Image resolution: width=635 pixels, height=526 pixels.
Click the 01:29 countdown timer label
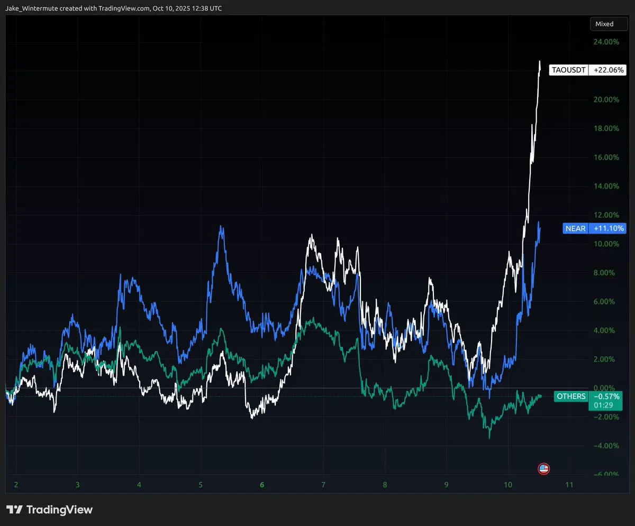(x=603, y=405)
